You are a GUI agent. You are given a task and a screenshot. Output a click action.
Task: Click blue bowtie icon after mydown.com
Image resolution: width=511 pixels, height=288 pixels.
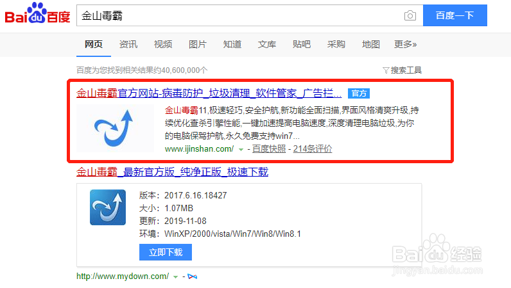[193, 276]
